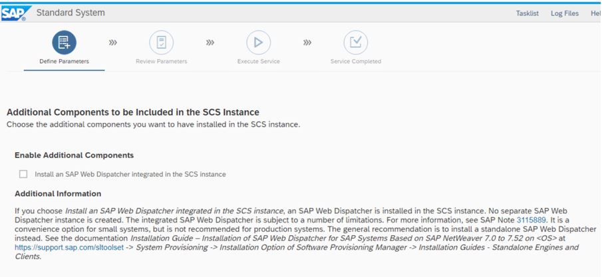Open the Log Files menu

coord(564,13)
